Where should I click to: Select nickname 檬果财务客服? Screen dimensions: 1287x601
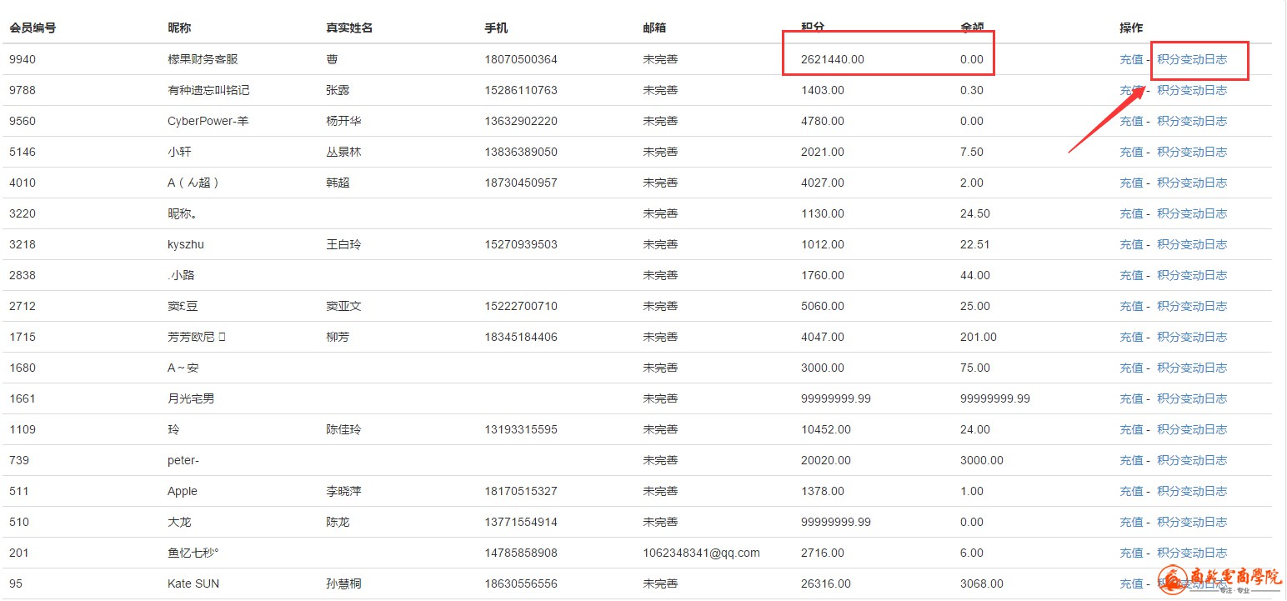(x=203, y=59)
